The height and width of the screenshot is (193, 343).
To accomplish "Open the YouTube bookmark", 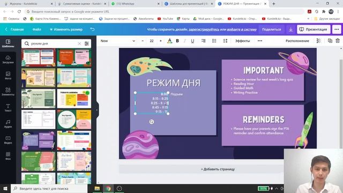I will click(x=165, y=19).
